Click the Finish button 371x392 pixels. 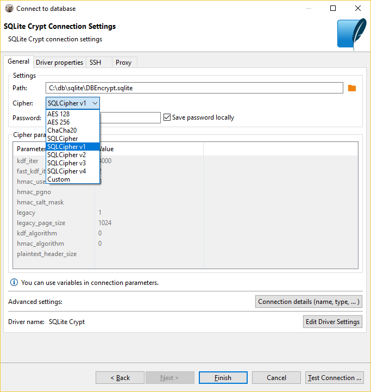pos(223,377)
